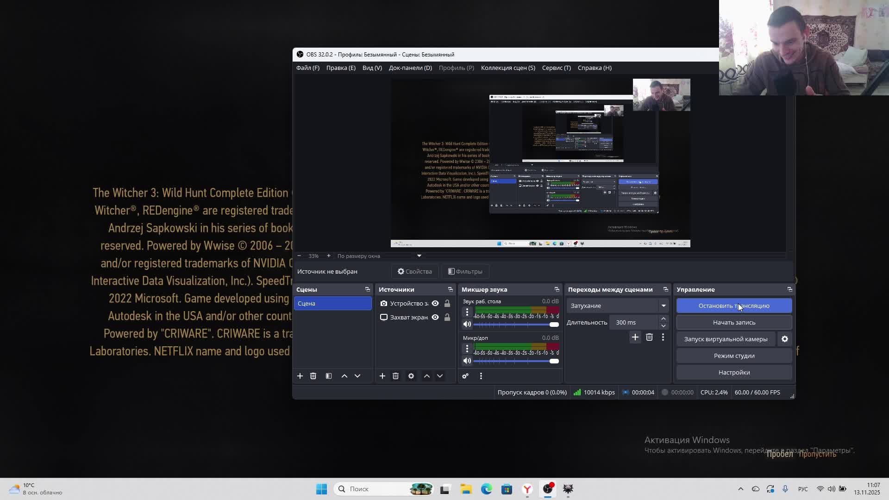889x500 pixels.
Task: Open source properties gear in Sources dock
Action: click(411, 376)
